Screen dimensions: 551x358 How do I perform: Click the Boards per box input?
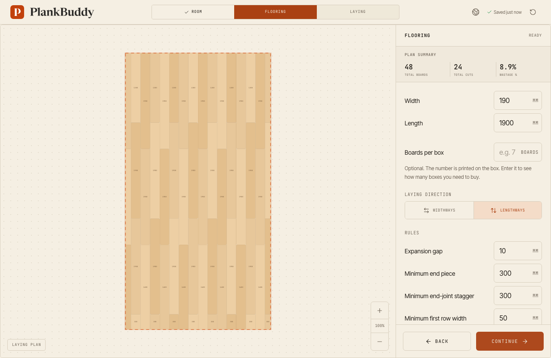[517, 152]
